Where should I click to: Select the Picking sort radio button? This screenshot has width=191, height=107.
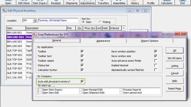pyautogui.click(x=100, y=22)
